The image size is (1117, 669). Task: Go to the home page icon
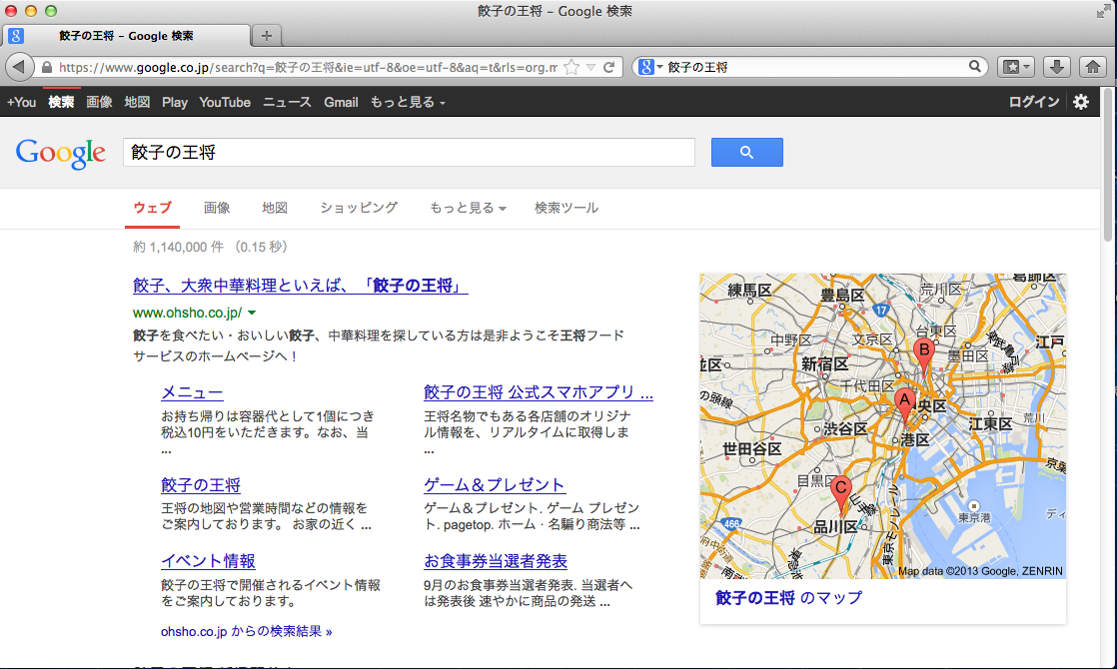(1093, 67)
